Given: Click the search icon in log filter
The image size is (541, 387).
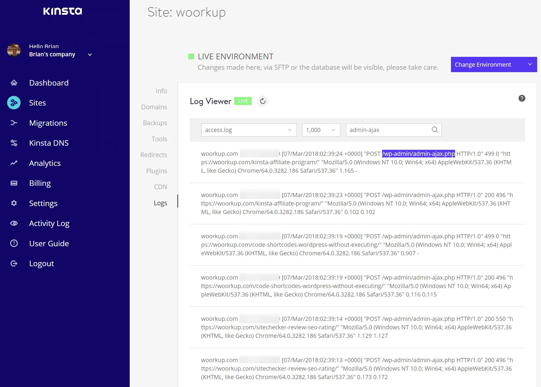Looking at the screenshot, I should tap(435, 130).
